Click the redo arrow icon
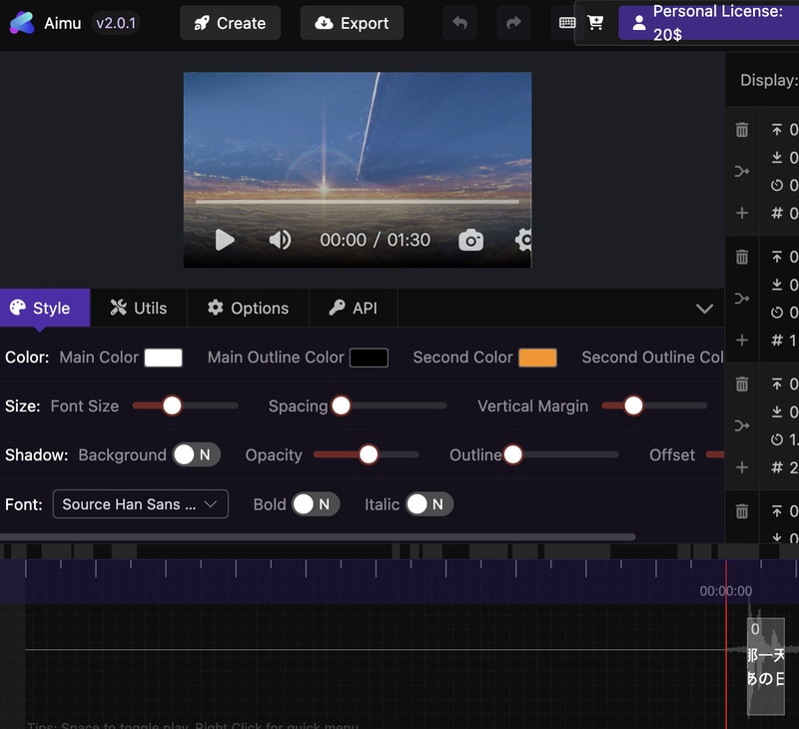Screen dimensions: 799x729 tap(513, 23)
